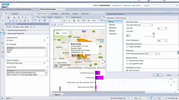Viewport: 179px width, 100px height.
Task: Click the Layer Transparency value field
Action: (161, 41)
